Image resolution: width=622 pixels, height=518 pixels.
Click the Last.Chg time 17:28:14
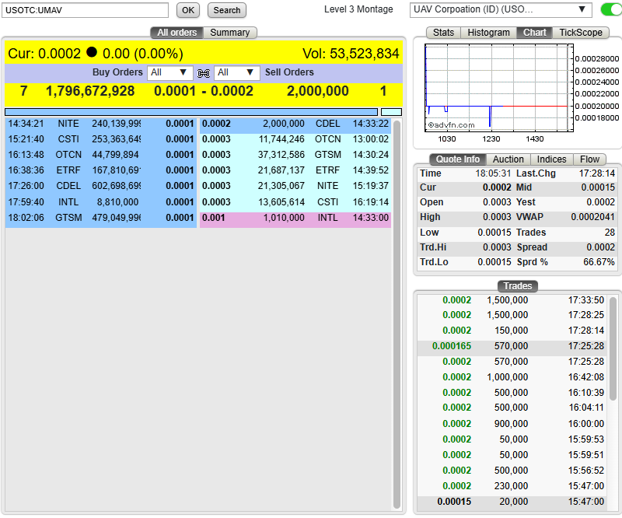tap(596, 173)
